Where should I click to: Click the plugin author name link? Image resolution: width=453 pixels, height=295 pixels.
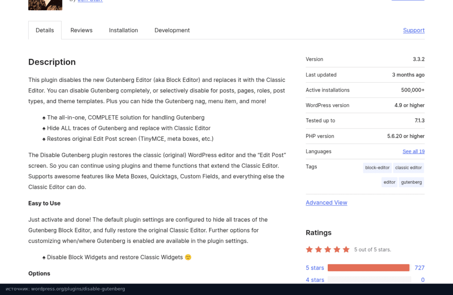coord(90,1)
